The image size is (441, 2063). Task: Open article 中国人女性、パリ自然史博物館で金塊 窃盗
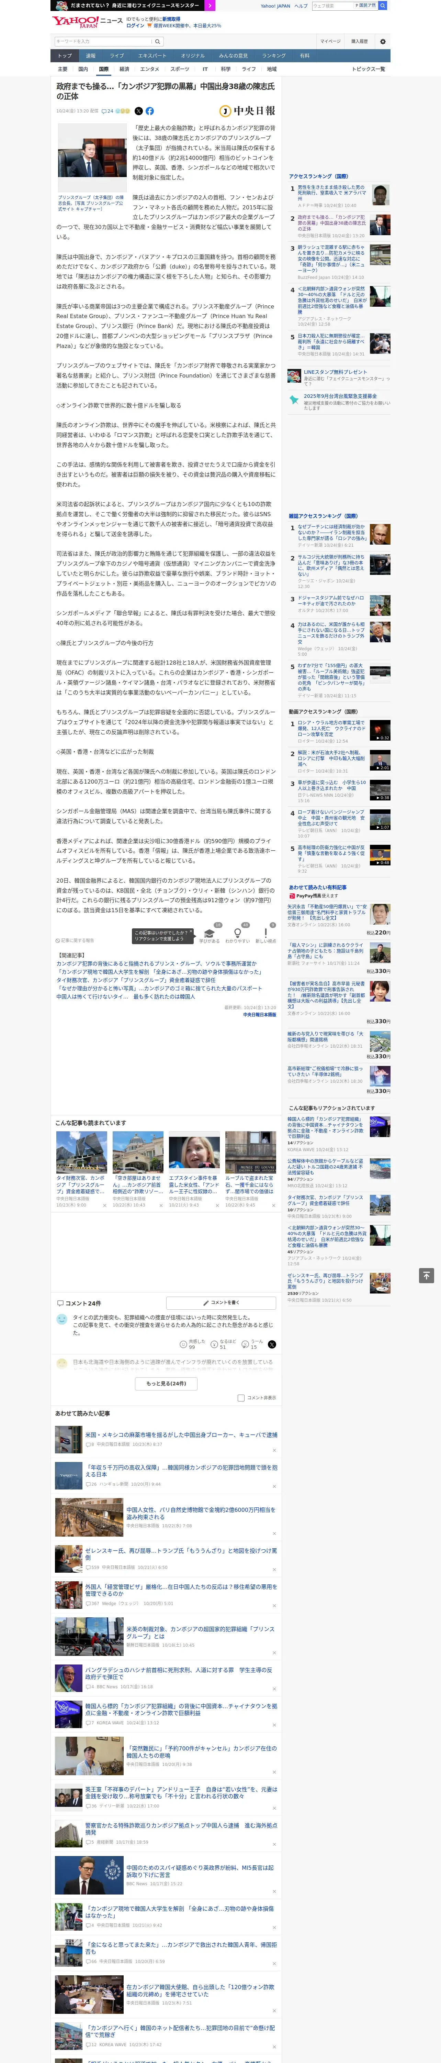[x=200, y=1514]
